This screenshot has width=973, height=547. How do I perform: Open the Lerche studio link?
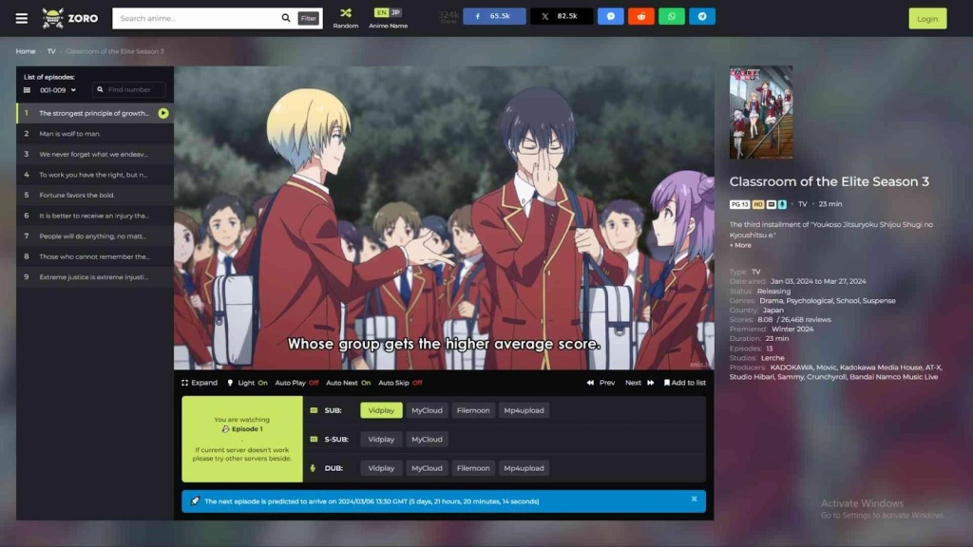point(773,358)
